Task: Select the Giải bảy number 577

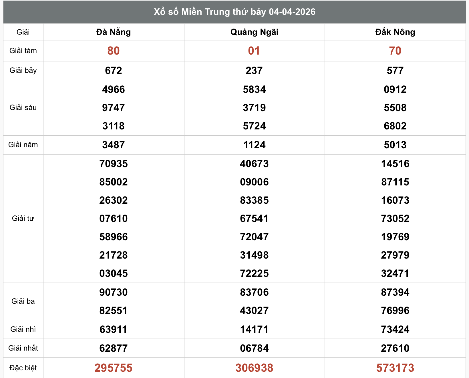Action: tap(395, 71)
